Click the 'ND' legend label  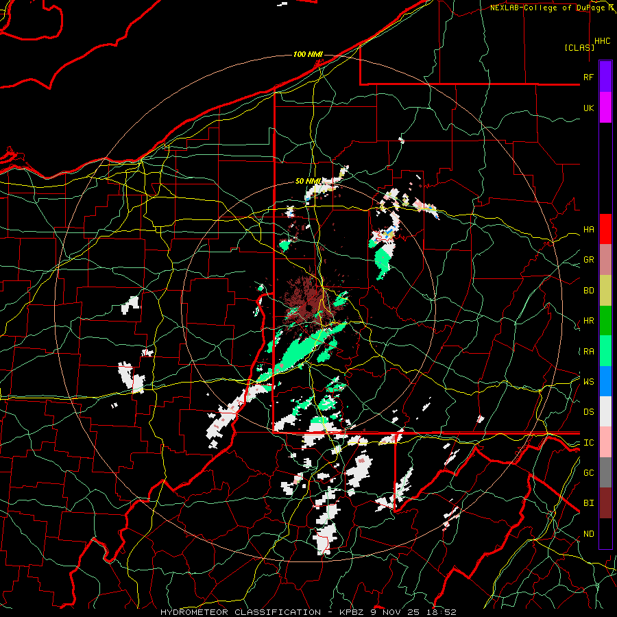[x=588, y=534]
